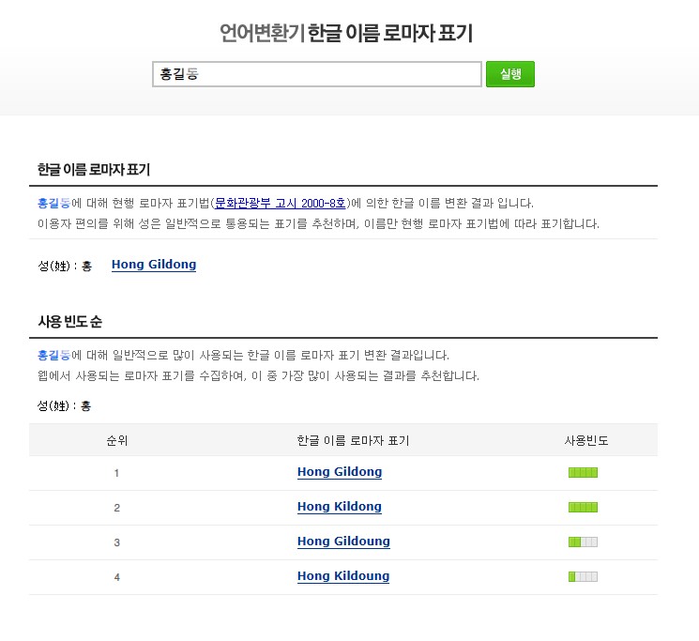
Task: Open the 문화관광부 고시 2000-8호 link
Action: pos(280,204)
